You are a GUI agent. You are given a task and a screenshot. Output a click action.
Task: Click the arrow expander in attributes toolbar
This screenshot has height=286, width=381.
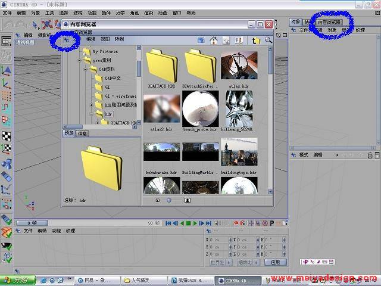337,155
